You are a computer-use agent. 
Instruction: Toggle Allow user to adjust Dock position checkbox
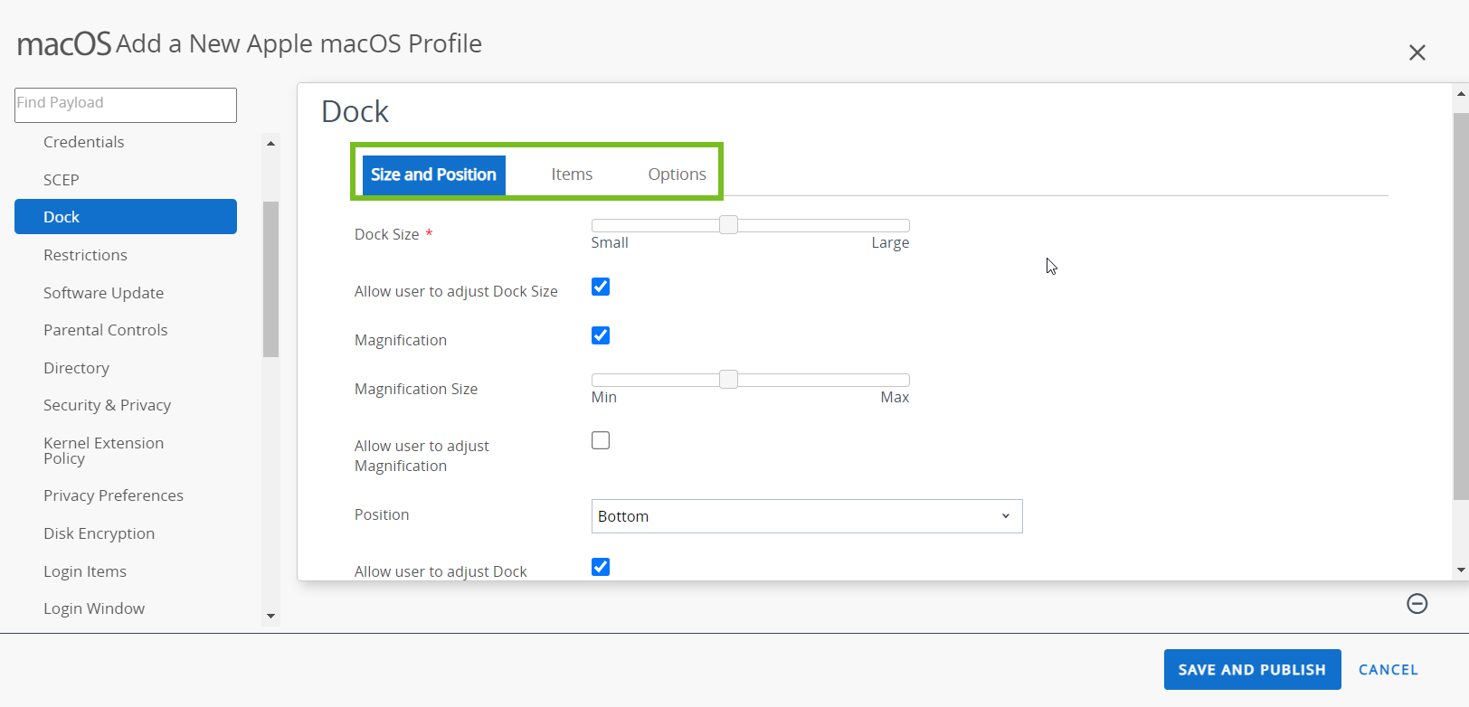coord(601,567)
